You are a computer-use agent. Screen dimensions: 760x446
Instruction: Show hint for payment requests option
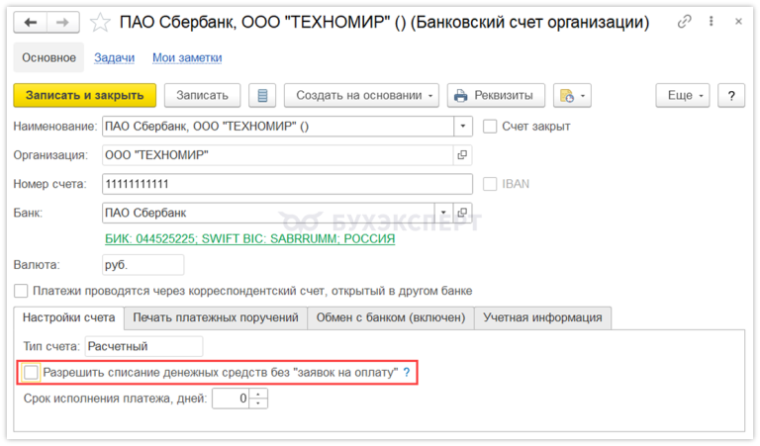406,372
